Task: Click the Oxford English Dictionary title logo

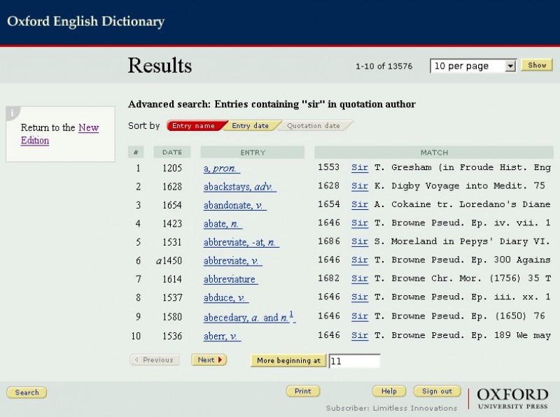Action: coord(85,22)
